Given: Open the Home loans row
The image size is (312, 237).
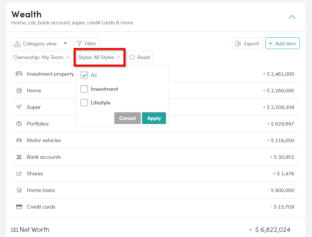Looking at the screenshot, I should (x=156, y=190).
